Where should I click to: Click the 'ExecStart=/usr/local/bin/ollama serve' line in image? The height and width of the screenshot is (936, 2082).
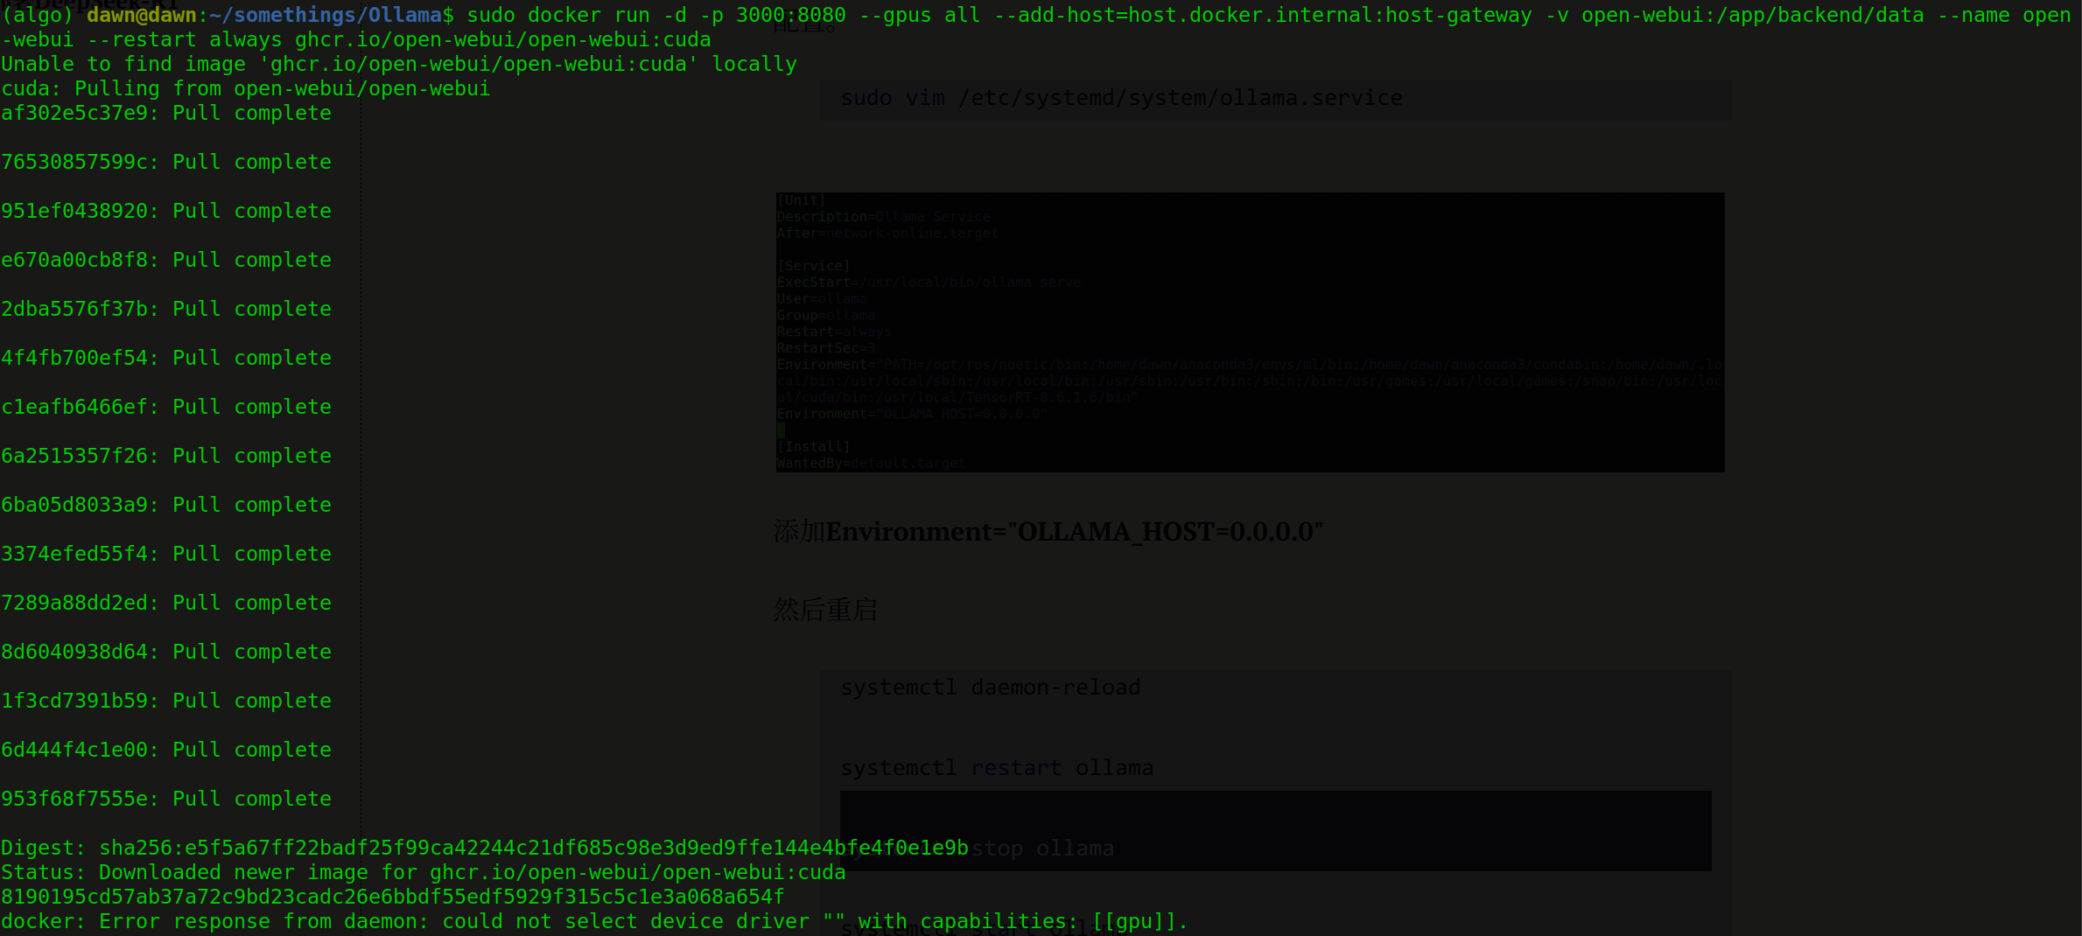coord(929,283)
